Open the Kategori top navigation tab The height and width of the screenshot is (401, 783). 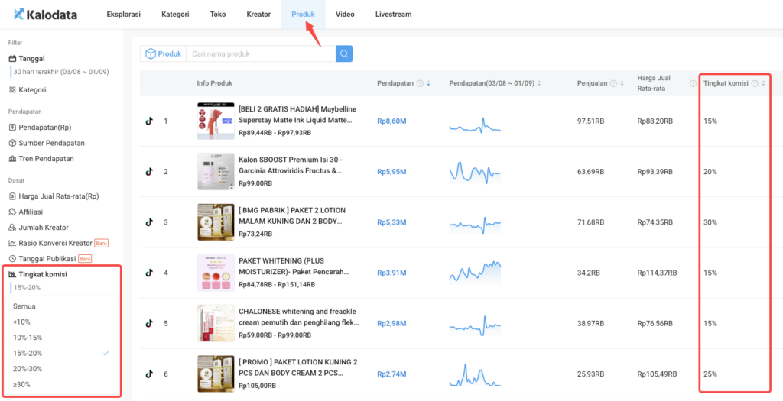tap(175, 14)
